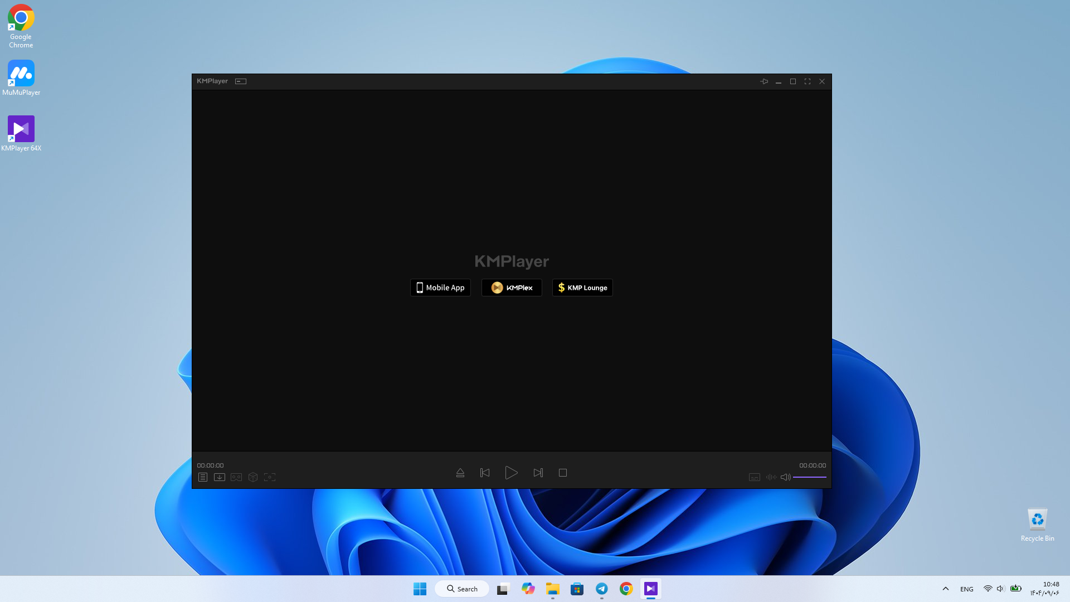Image resolution: width=1070 pixels, height=602 pixels.
Task: Open Telegram from the taskbar
Action: click(x=601, y=589)
